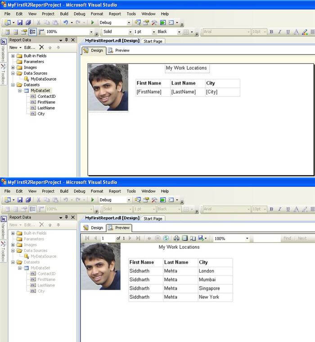315x342 pixels.
Task: Select the ContactID field in top Report Data panel
Action: click(x=46, y=96)
